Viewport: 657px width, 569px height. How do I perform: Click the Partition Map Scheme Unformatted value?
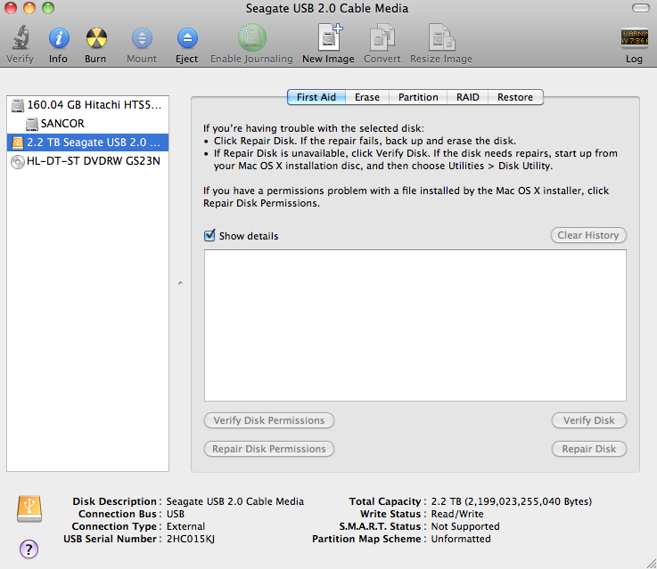point(461,539)
